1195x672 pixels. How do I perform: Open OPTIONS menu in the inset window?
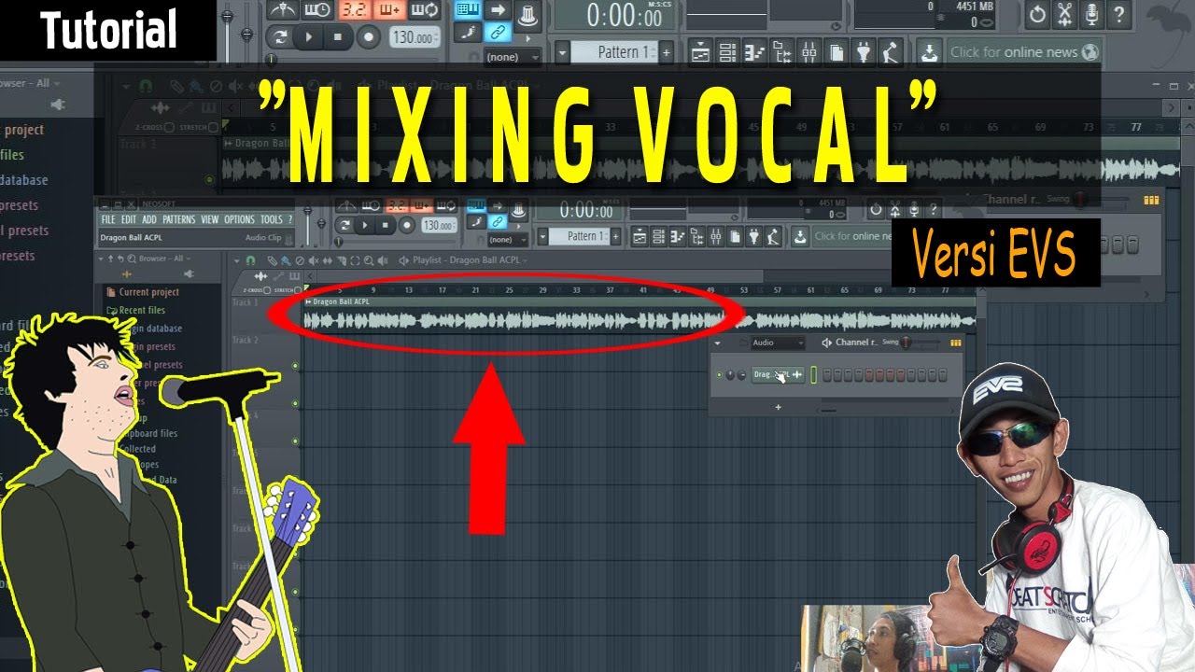[239, 220]
